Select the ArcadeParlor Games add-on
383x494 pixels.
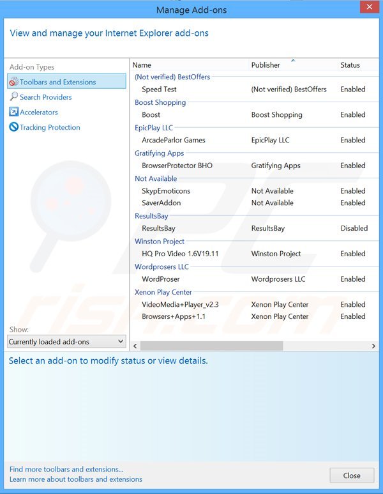click(x=255, y=140)
